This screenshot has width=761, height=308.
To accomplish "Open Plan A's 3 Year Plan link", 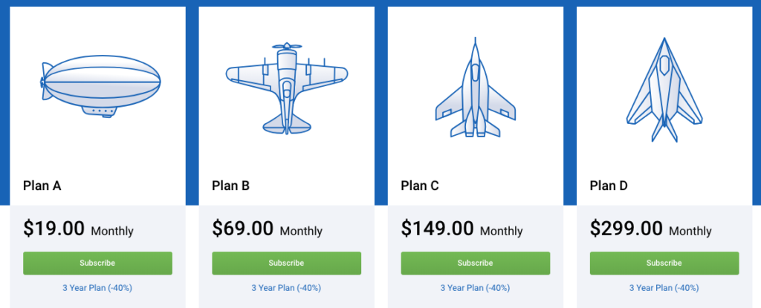I will click(x=97, y=288).
